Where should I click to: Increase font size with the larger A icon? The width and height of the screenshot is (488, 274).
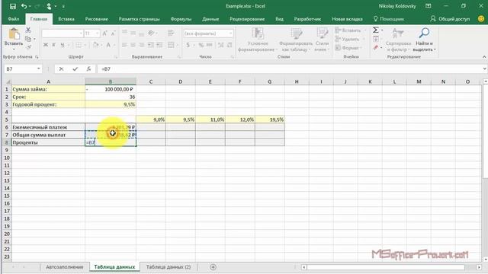pos(105,33)
